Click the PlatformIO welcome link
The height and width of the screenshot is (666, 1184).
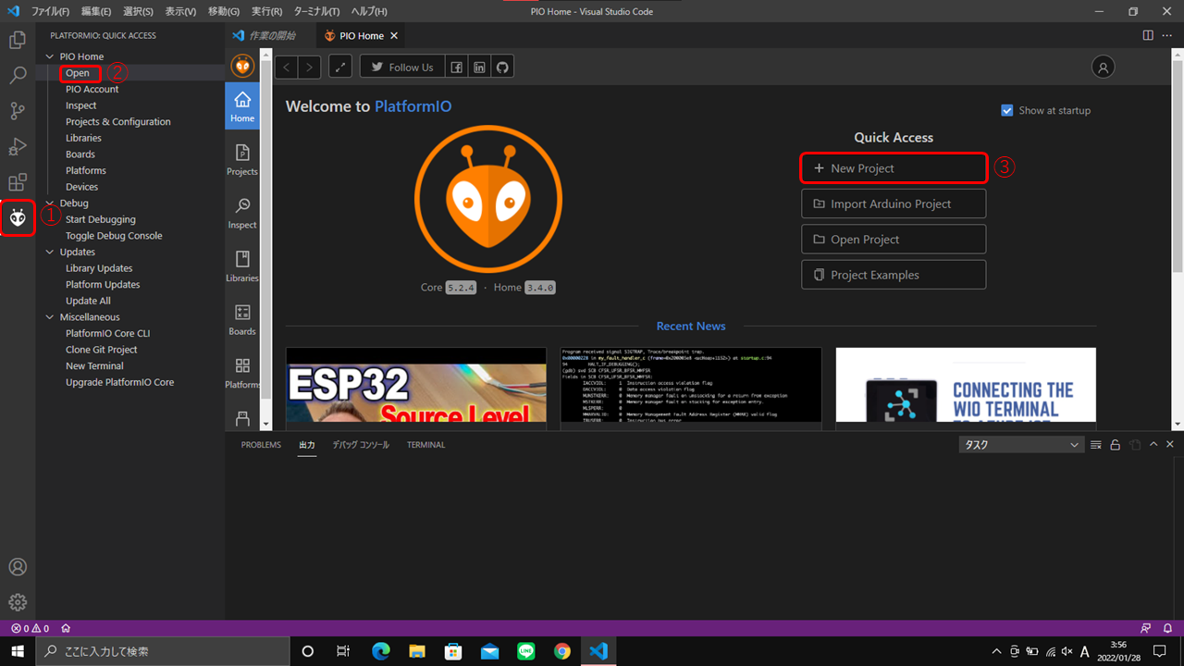(x=413, y=106)
